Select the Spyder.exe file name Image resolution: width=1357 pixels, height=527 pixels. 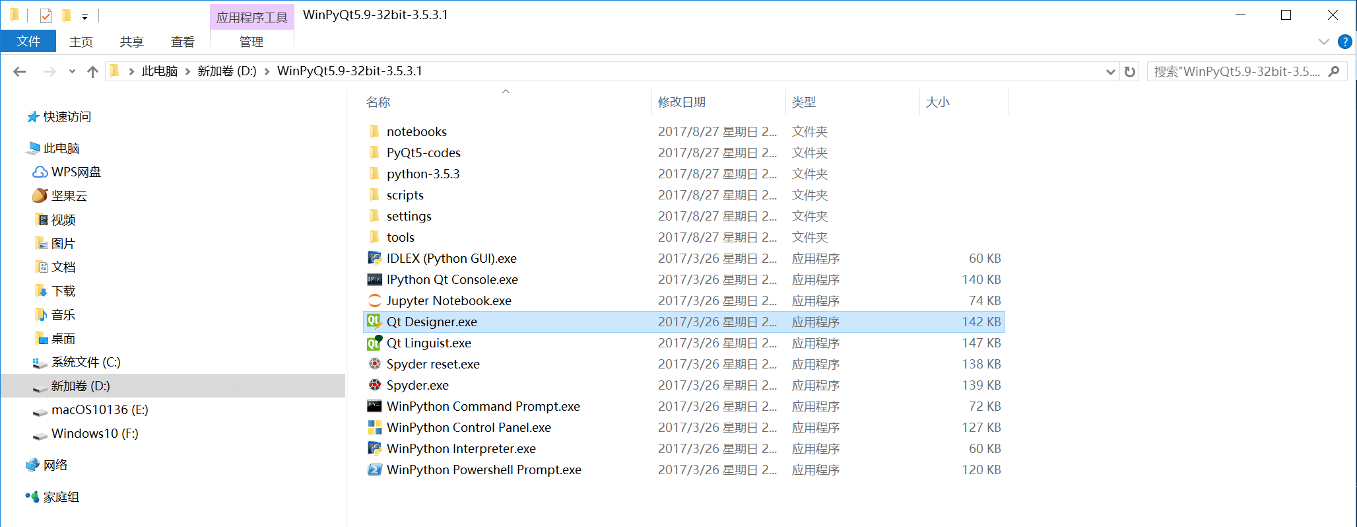coord(418,385)
